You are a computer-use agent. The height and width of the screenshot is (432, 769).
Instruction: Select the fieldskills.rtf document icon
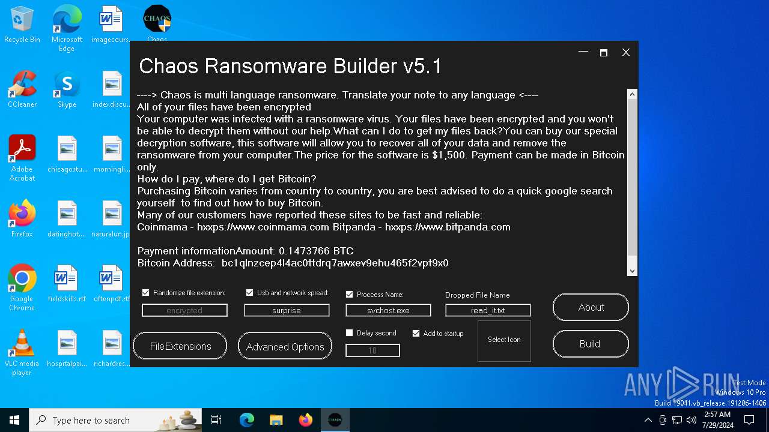pyautogui.click(x=67, y=284)
